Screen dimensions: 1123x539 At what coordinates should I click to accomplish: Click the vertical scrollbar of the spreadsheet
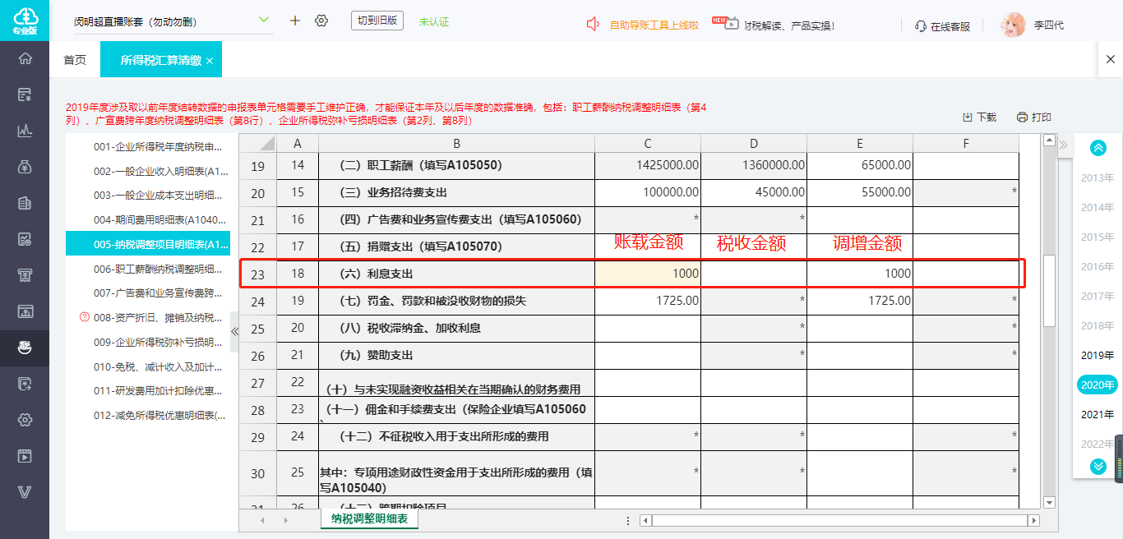1049,291
